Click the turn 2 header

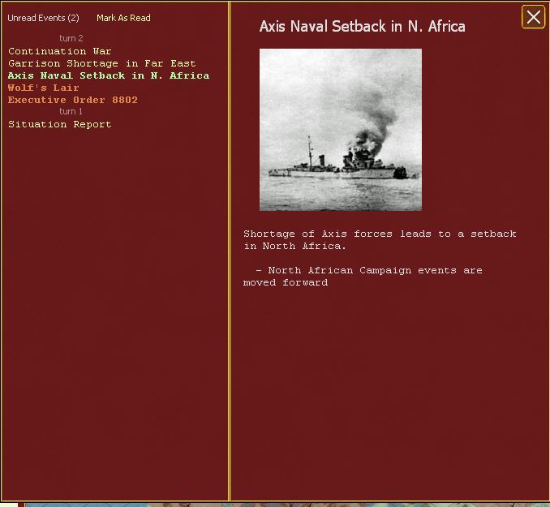coord(71,38)
